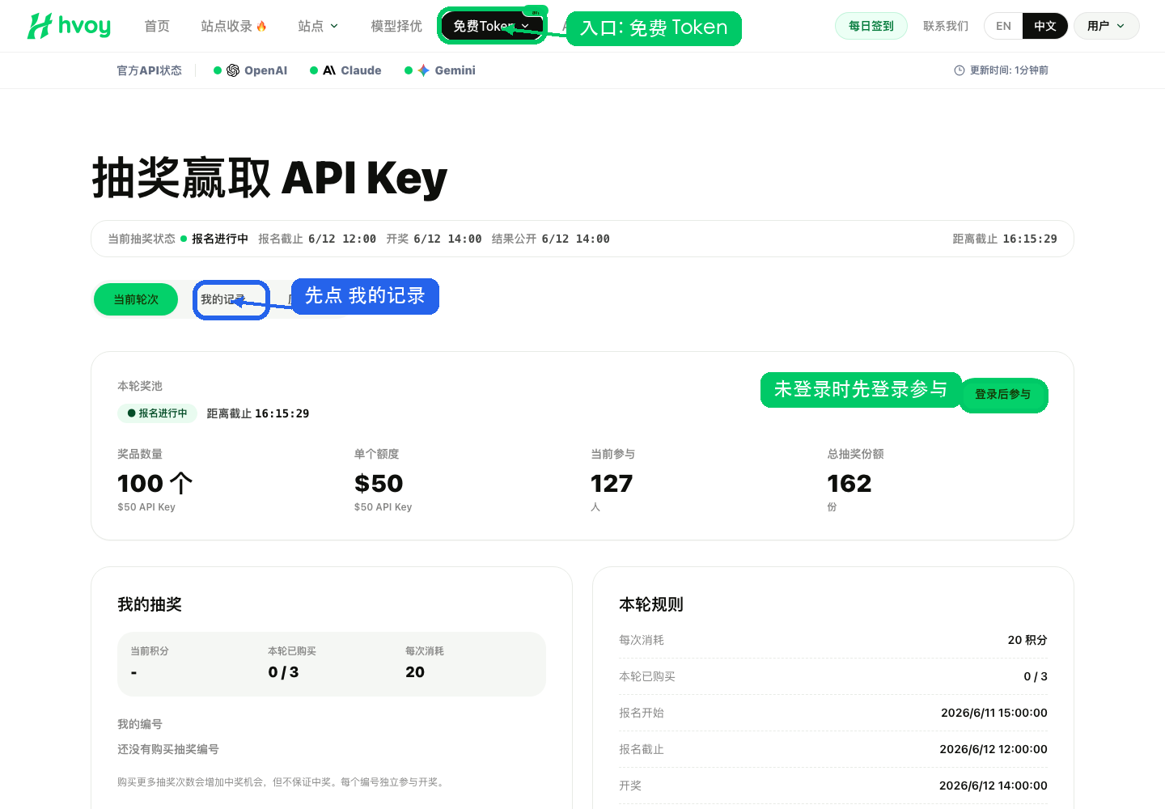This screenshot has width=1165, height=809.
Task: Open the 免费Token dropdown
Action: 492,26
